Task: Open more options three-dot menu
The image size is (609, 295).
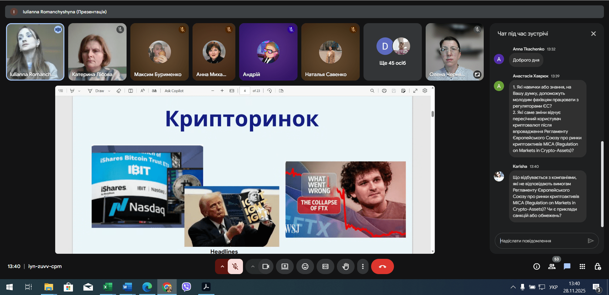Action: [x=363, y=266]
